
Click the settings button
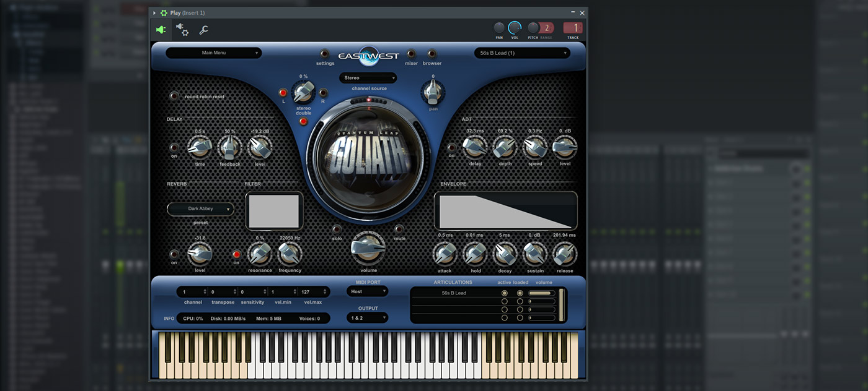click(x=325, y=54)
